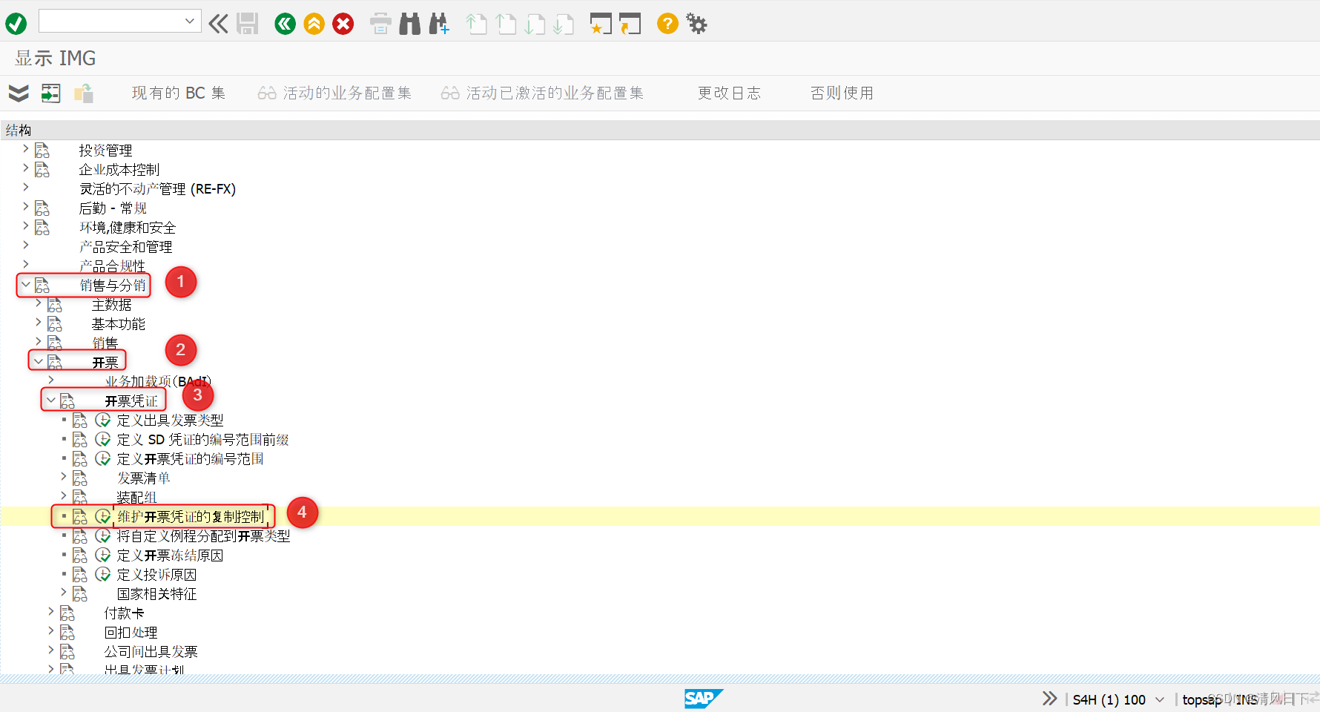Click the Generate Shortcut icon
Image resolution: width=1320 pixels, height=712 pixels.
[x=630, y=24]
